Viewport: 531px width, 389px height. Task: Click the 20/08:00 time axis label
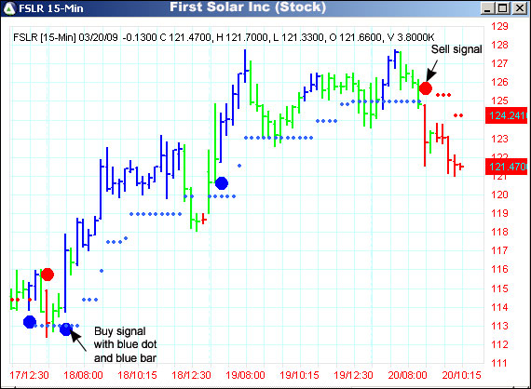coord(407,375)
